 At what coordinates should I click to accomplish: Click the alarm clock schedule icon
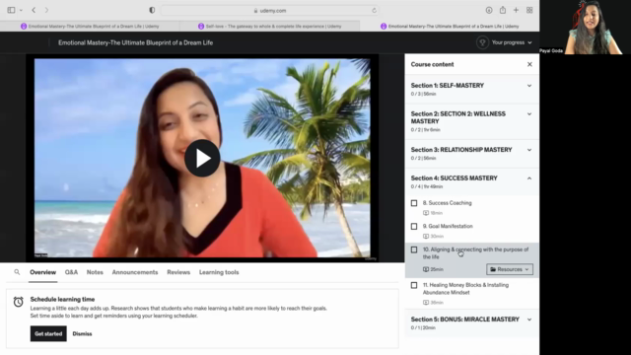(x=18, y=302)
